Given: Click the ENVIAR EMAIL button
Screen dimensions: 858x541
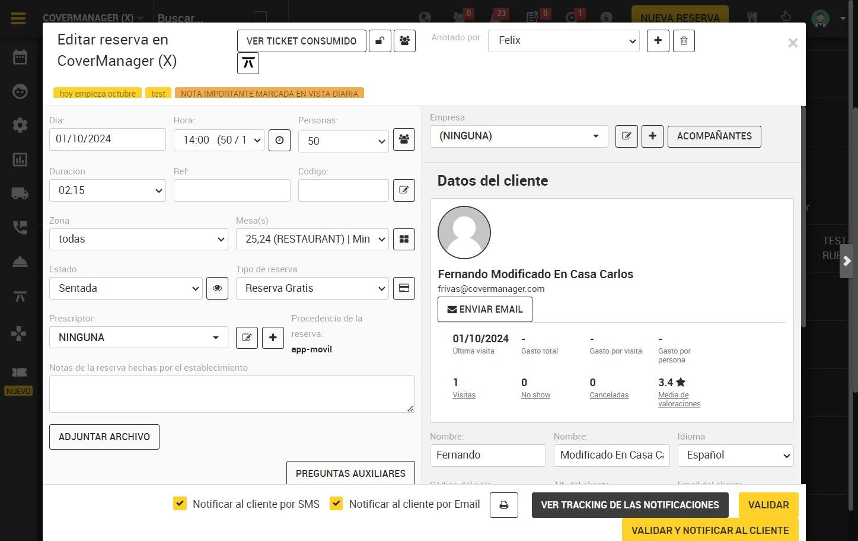Looking at the screenshot, I should pyautogui.click(x=485, y=310).
